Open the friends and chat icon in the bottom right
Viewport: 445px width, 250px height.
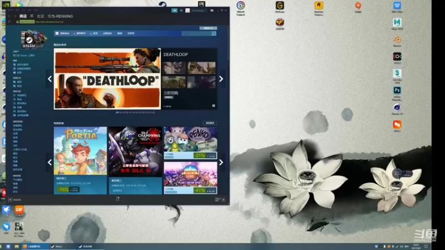pos(224,200)
